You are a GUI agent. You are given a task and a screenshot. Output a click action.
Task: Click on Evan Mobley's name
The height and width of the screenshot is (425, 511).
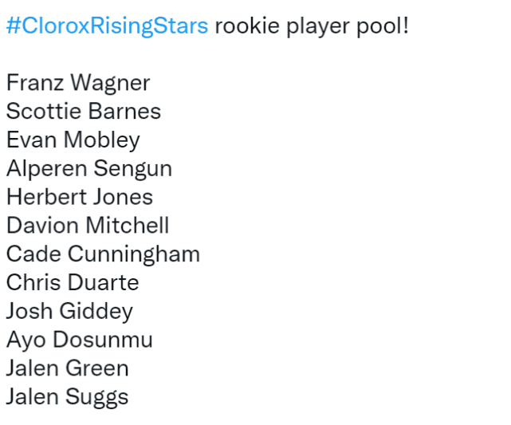point(73,140)
